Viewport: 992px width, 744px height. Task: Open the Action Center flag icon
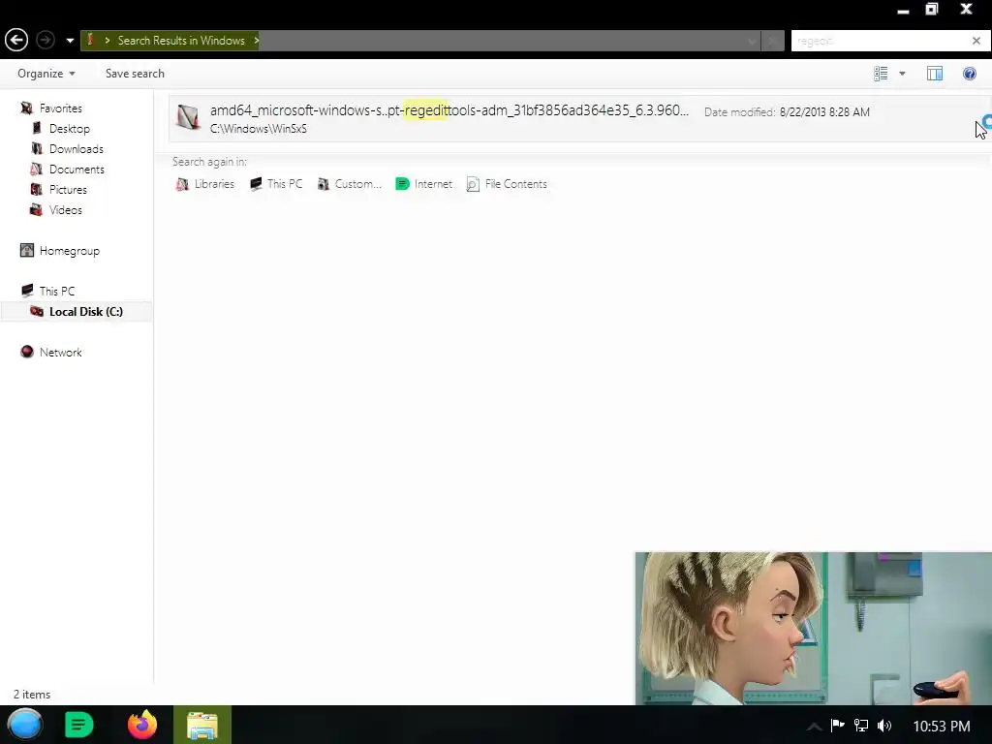(x=837, y=725)
